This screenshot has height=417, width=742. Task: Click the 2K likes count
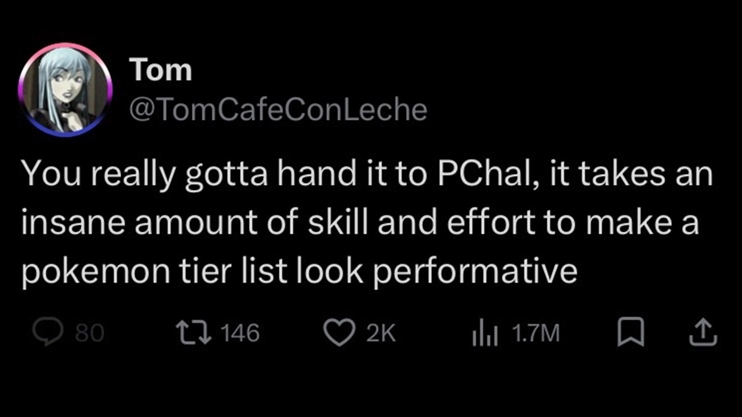point(381,333)
